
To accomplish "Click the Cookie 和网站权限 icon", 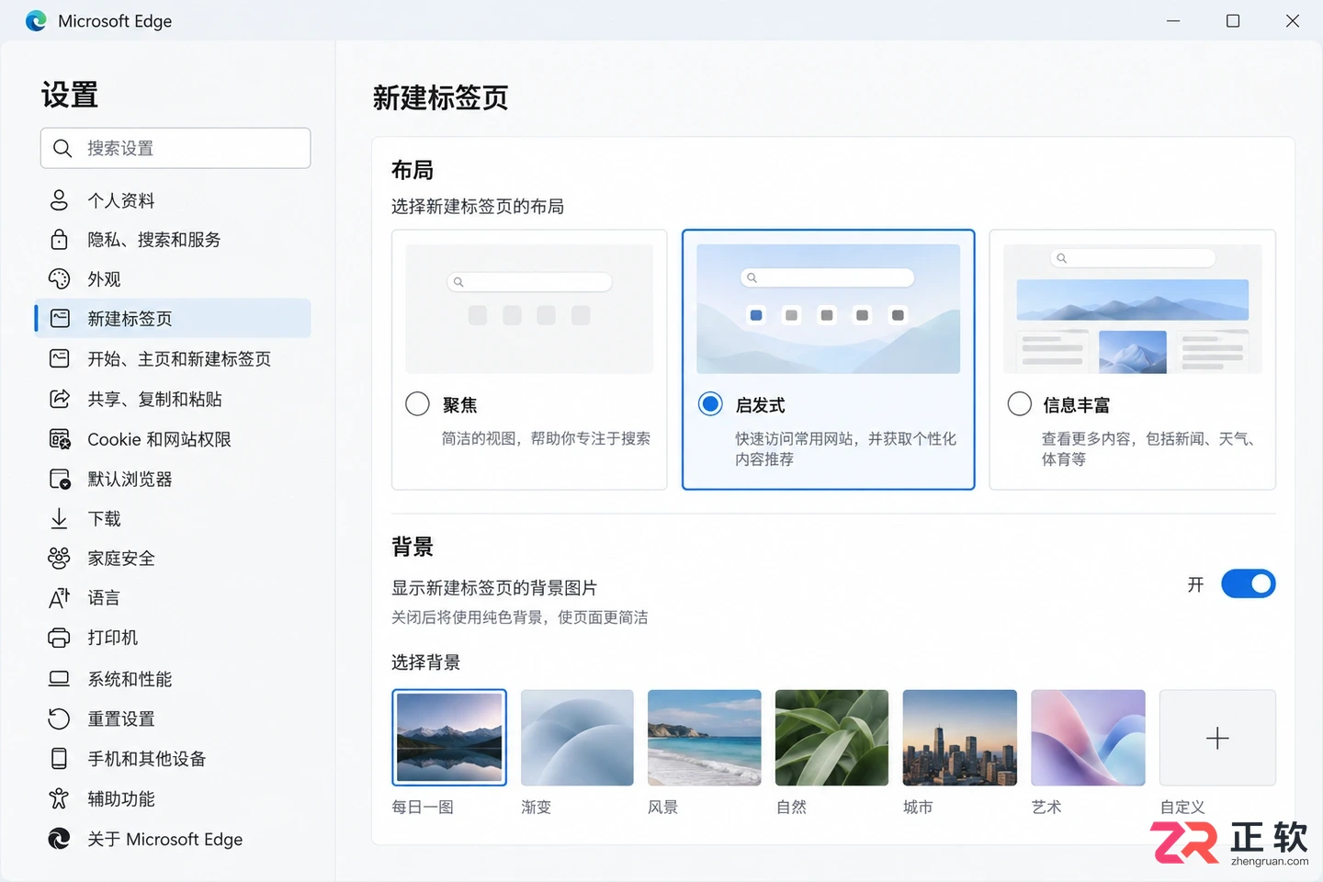I will pyautogui.click(x=59, y=439).
